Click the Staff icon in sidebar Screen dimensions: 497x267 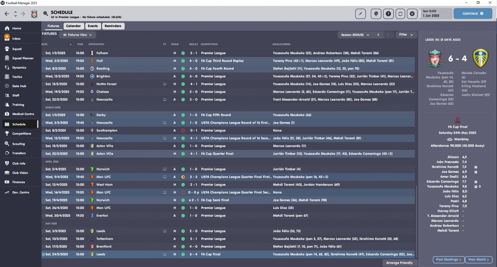(7, 95)
